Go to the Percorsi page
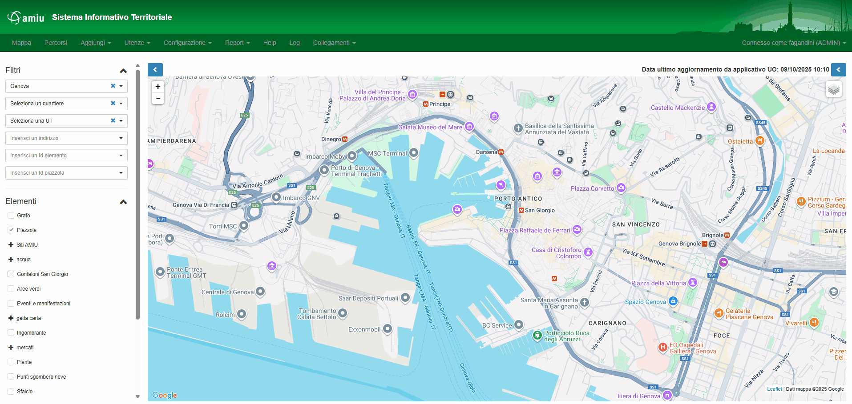 click(56, 43)
